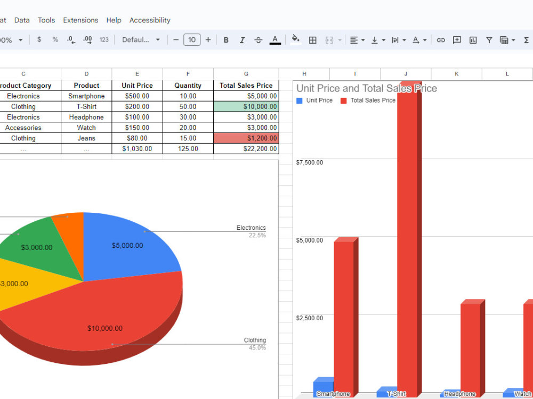Viewport: 533px width, 399px height.
Task: Click the bar chart title text
Action: (367, 88)
